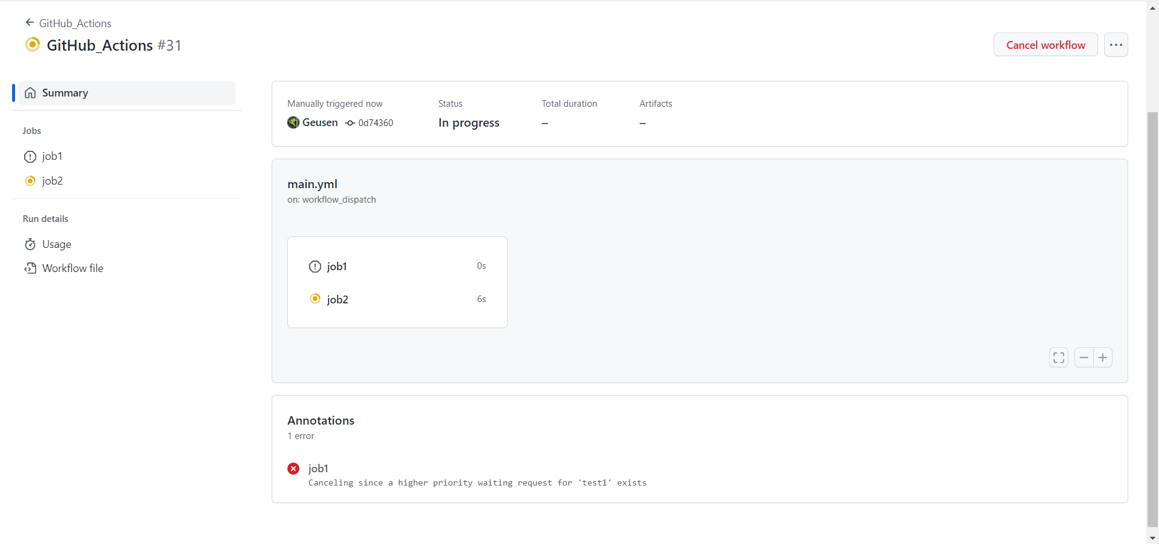Open the job1 annotation link
Viewport: 1159px width, 544px height.
tap(318, 469)
